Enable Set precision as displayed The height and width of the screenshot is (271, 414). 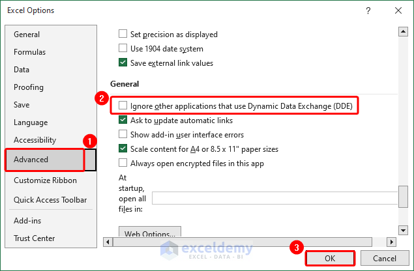[x=123, y=34]
